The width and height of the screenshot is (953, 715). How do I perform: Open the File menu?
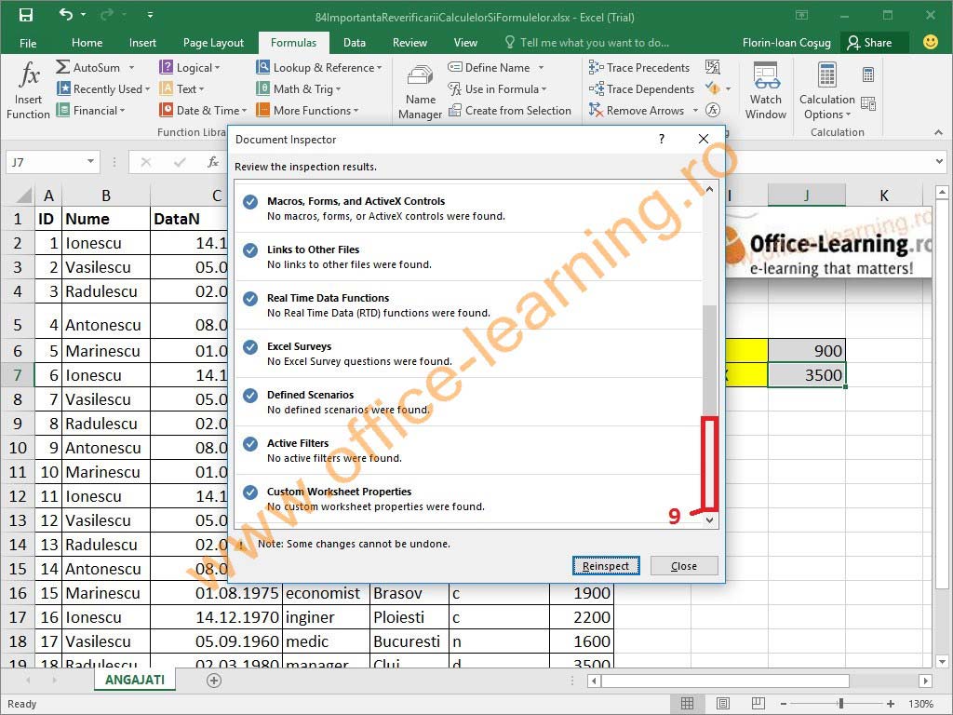28,43
